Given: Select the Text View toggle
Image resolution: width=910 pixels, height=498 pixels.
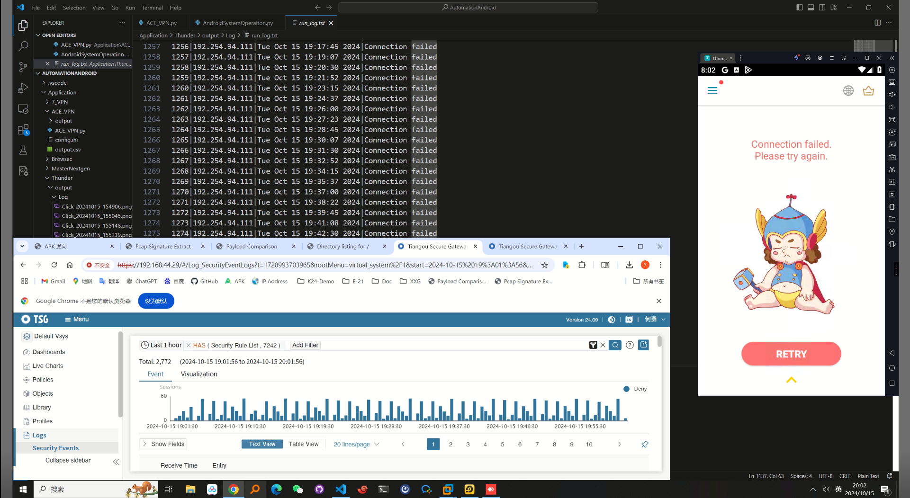Looking at the screenshot, I should pos(262,444).
